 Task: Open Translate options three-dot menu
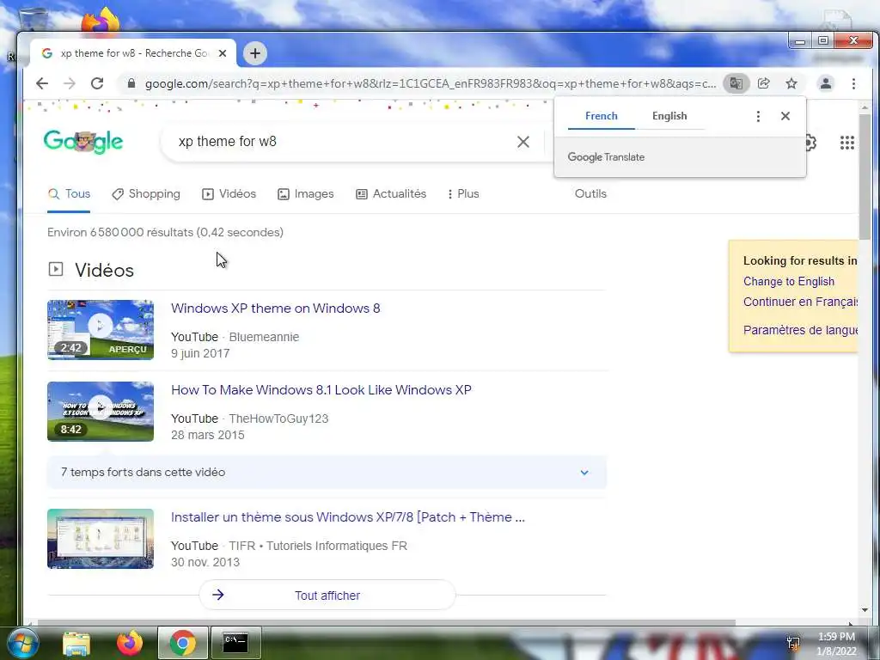pos(758,116)
